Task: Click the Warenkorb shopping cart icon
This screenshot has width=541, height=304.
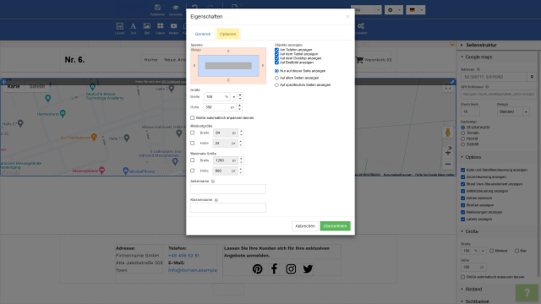Action: [359, 60]
